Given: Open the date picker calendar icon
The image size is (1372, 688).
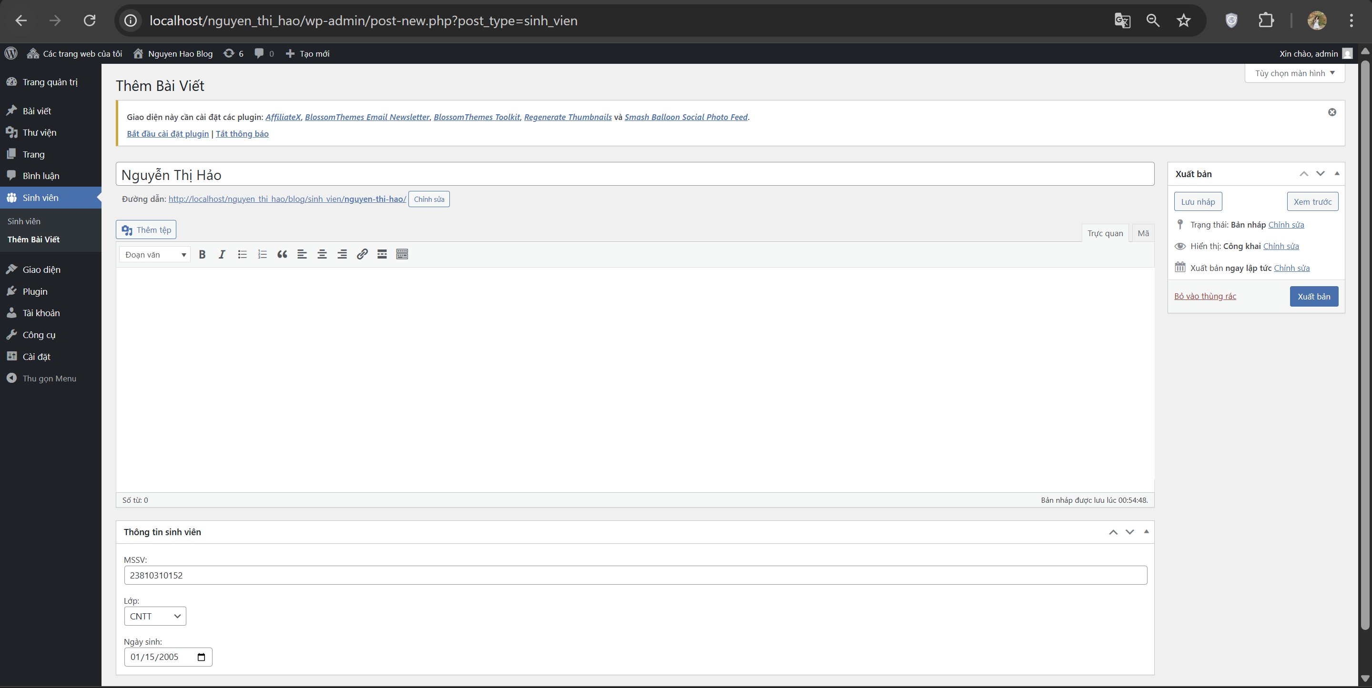Looking at the screenshot, I should pyautogui.click(x=201, y=657).
